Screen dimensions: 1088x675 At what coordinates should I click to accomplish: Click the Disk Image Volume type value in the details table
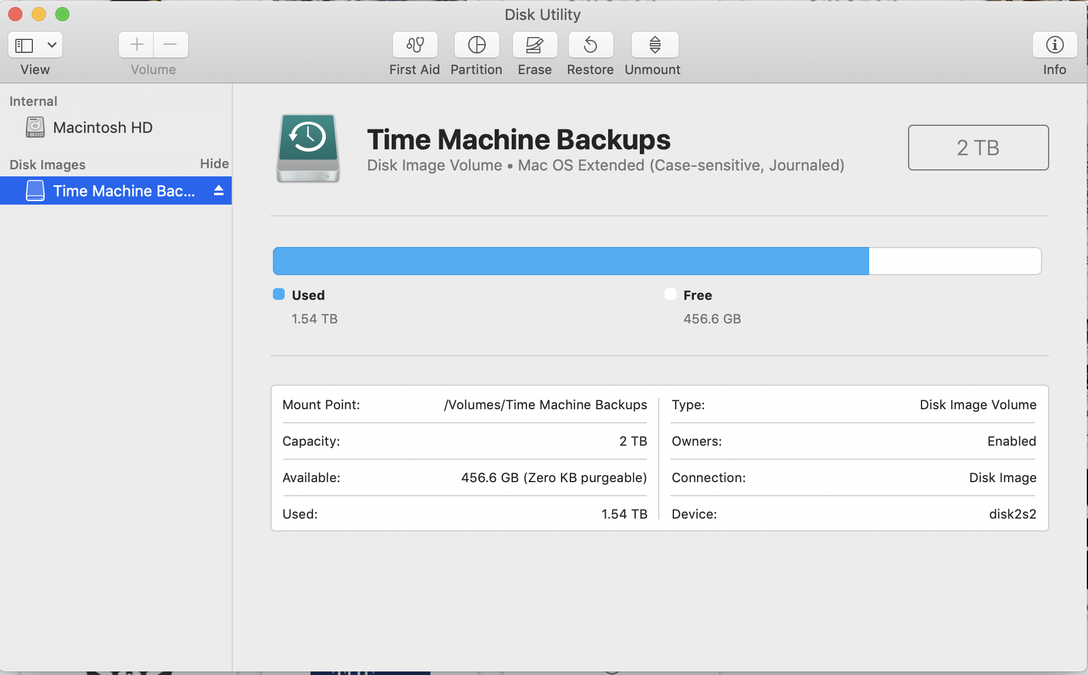click(978, 405)
